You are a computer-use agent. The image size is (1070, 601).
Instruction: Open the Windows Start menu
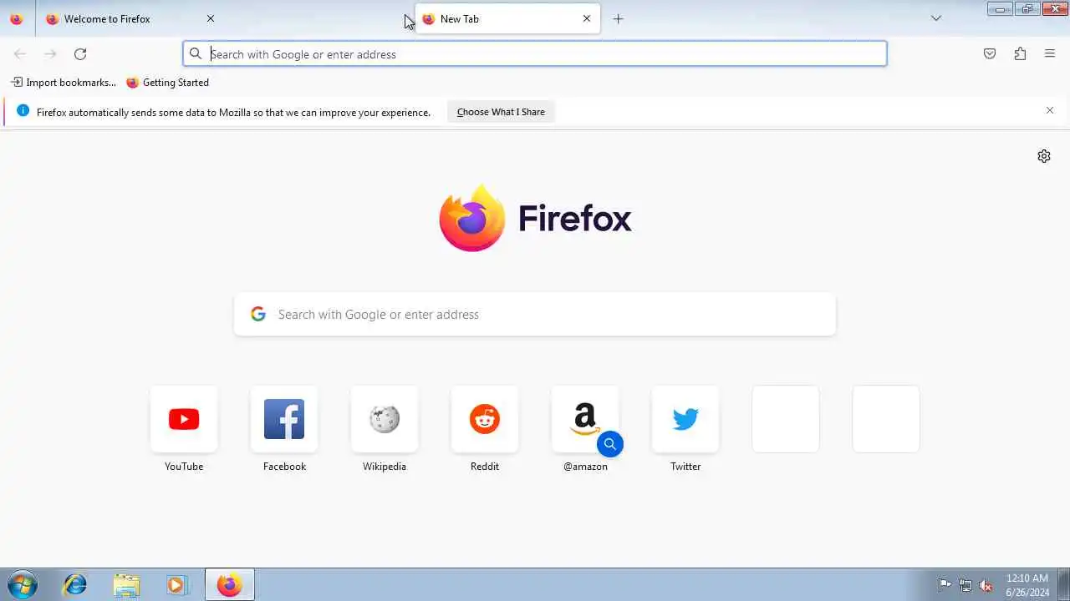coord(23,585)
